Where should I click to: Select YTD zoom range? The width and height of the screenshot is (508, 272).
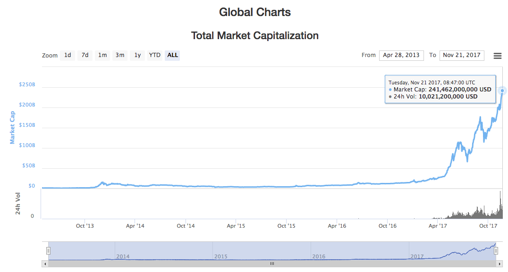pyautogui.click(x=155, y=55)
